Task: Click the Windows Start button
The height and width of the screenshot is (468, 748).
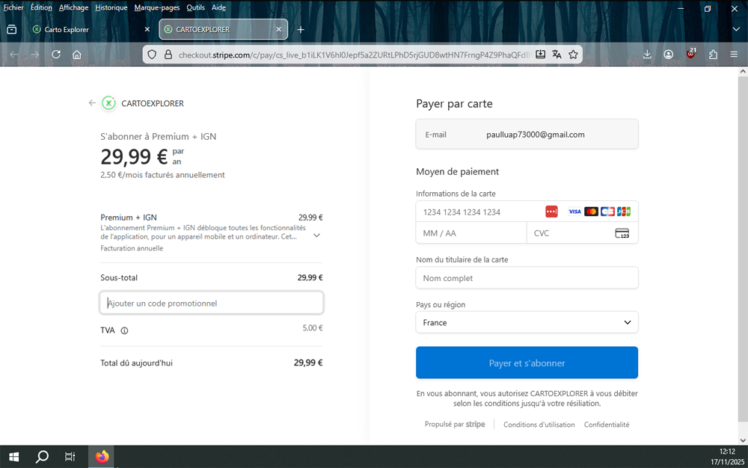Action: click(x=13, y=457)
